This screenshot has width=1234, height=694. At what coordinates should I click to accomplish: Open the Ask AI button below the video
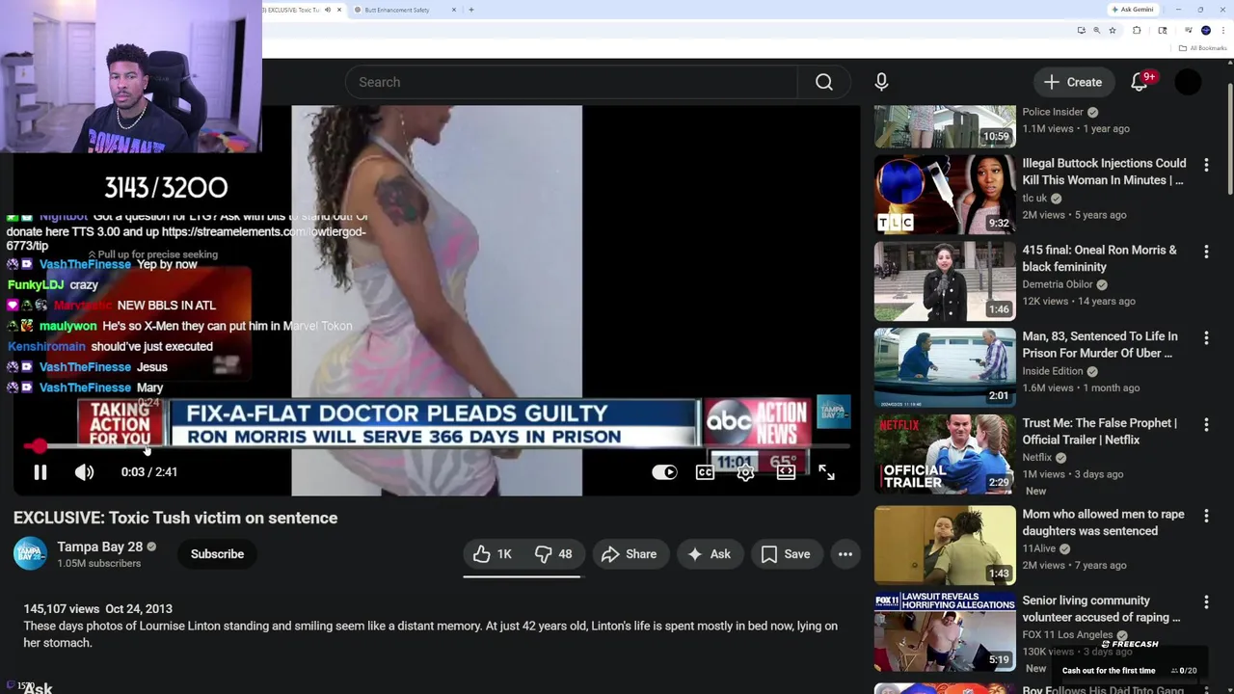click(709, 554)
